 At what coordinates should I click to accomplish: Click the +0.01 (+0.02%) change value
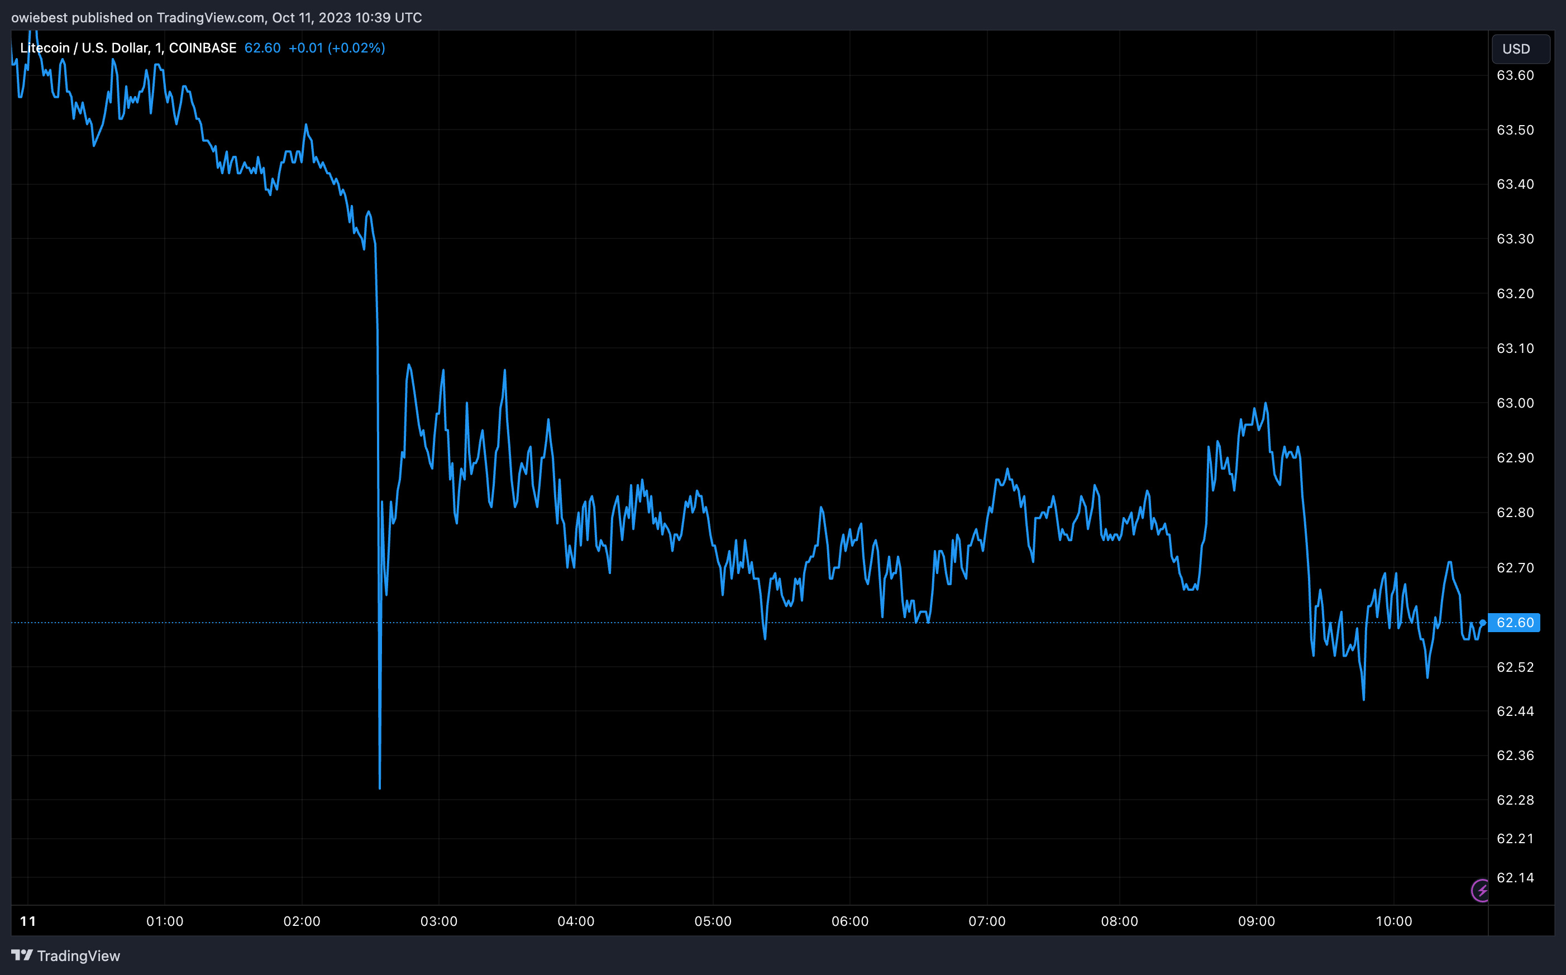[337, 47]
